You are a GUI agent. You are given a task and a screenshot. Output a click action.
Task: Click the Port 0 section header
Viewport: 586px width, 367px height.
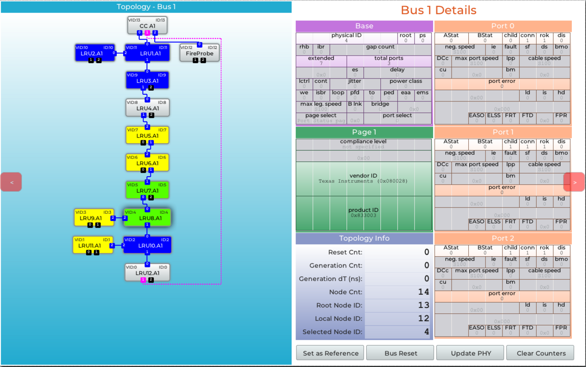click(502, 26)
